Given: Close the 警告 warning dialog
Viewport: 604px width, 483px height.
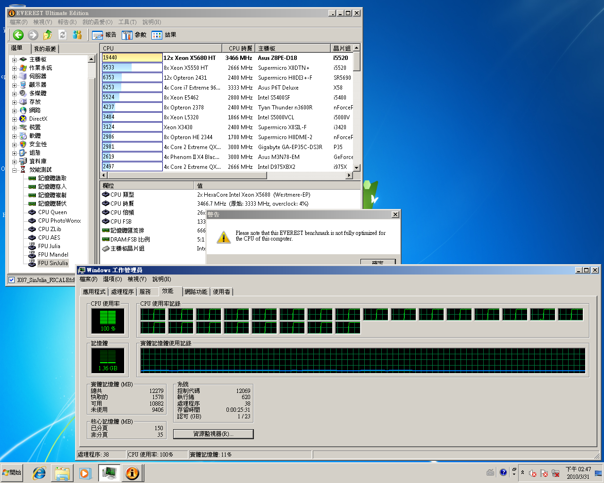Looking at the screenshot, I should pos(395,215).
